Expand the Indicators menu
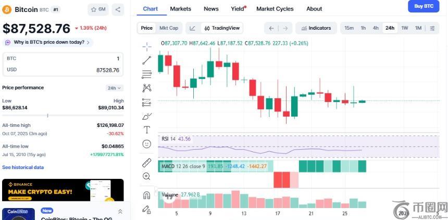Image resolution: width=448 pixels, height=220 pixels. (316, 28)
